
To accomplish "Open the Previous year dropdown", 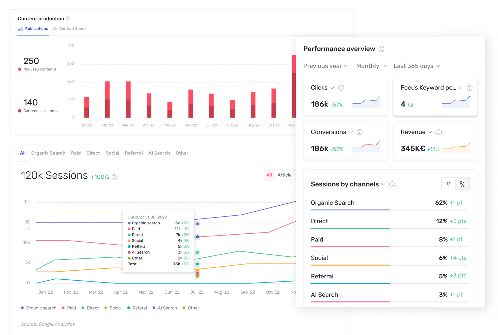I will (x=326, y=66).
